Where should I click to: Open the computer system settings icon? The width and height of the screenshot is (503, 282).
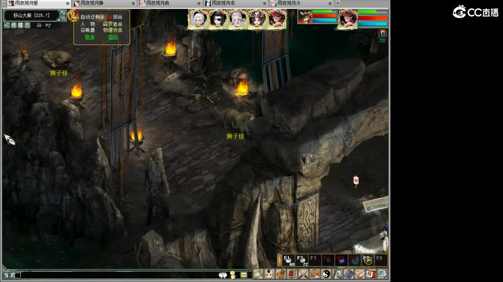383,274
